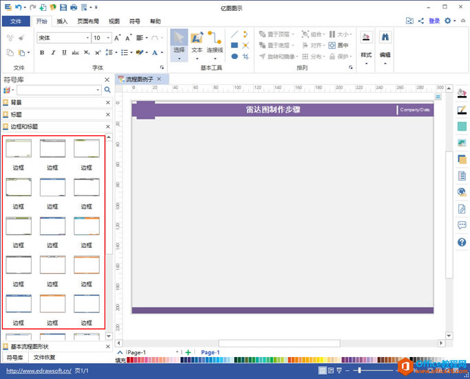
Task: Click the search magnifier in symbol library
Action: pyautogui.click(x=107, y=90)
